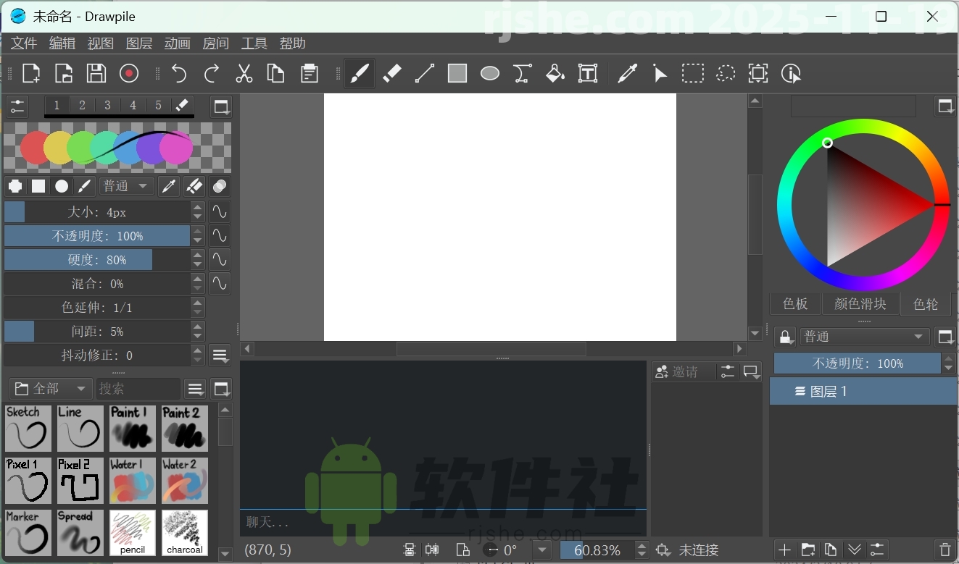This screenshot has height=564, width=959.
Task: Select the rectangular selection tool
Action: pyautogui.click(x=693, y=73)
